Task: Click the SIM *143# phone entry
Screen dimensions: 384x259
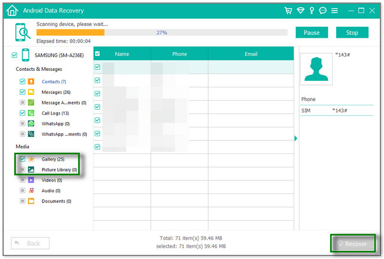Action: 337,110
